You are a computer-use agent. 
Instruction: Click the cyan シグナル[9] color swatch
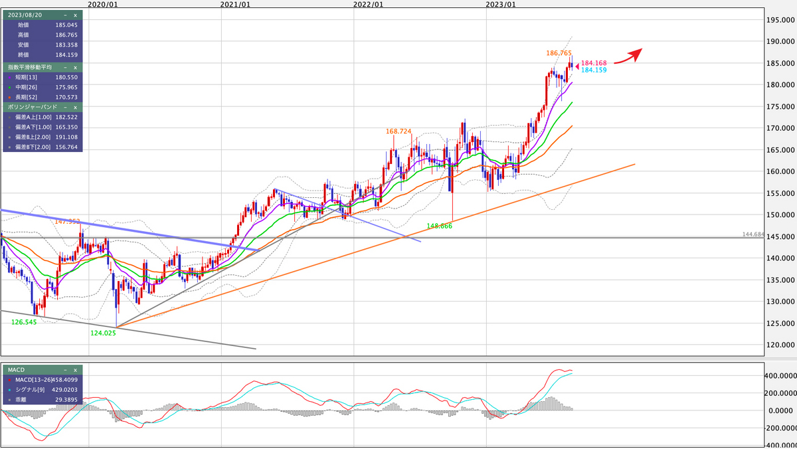click(x=8, y=389)
